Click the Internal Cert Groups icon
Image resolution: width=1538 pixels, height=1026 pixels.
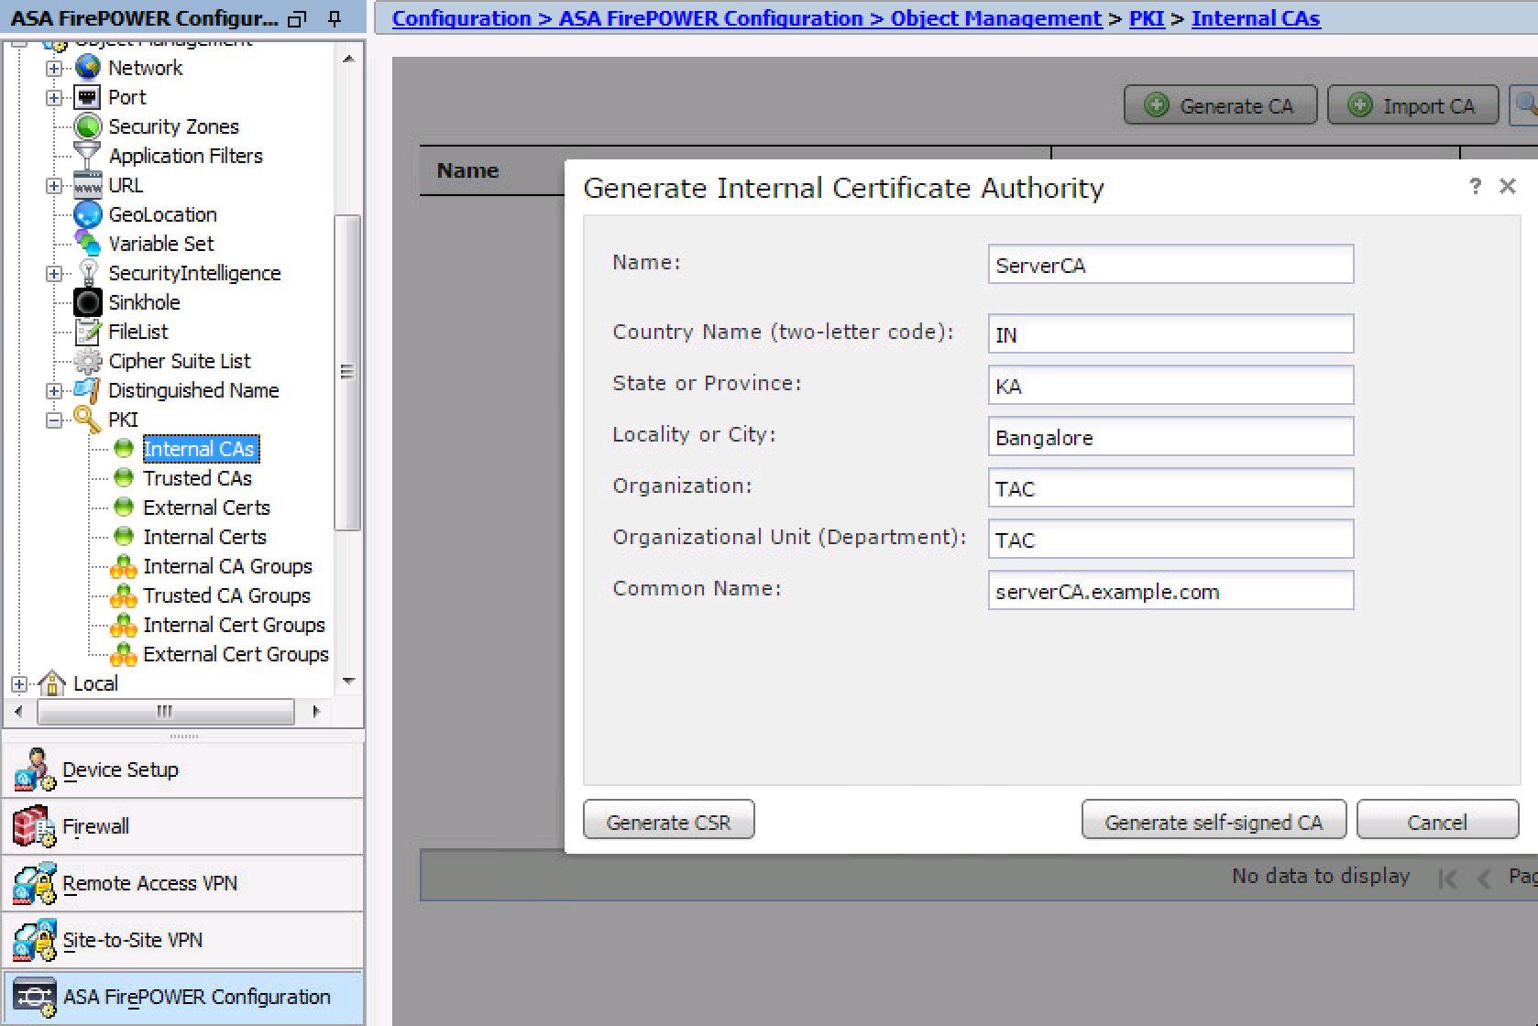[x=123, y=626]
